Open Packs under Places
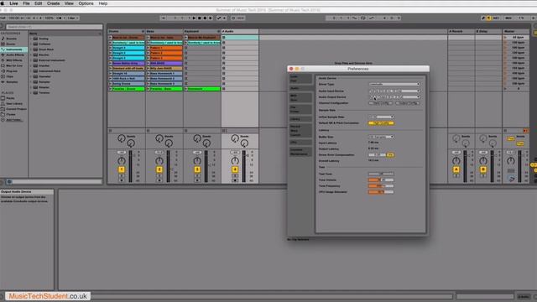Viewport: 537px width, 302px height. tap(10, 98)
